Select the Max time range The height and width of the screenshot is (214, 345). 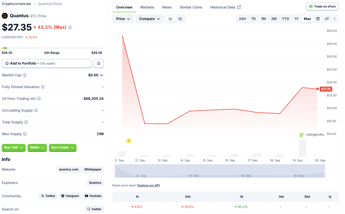(307, 19)
